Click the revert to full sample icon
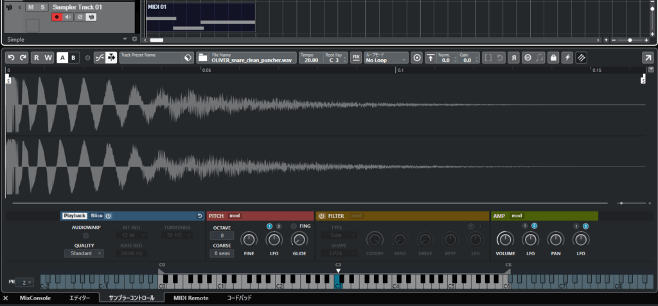658x306 pixels. click(499, 57)
